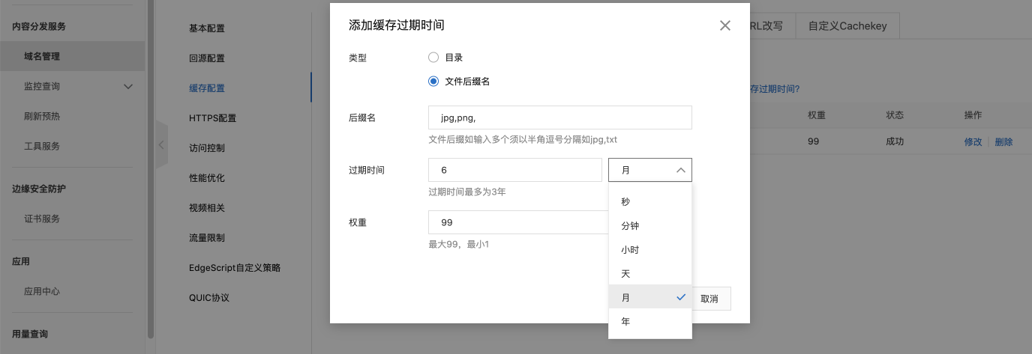Click the 删除 link in the table
The width and height of the screenshot is (1032, 354).
pyautogui.click(x=1003, y=141)
